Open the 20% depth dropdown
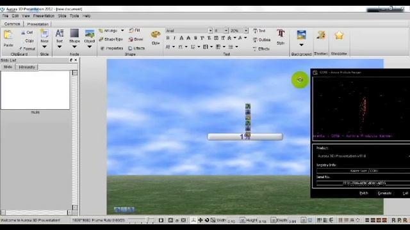Viewport: 410px width, 230px height. coord(246,31)
